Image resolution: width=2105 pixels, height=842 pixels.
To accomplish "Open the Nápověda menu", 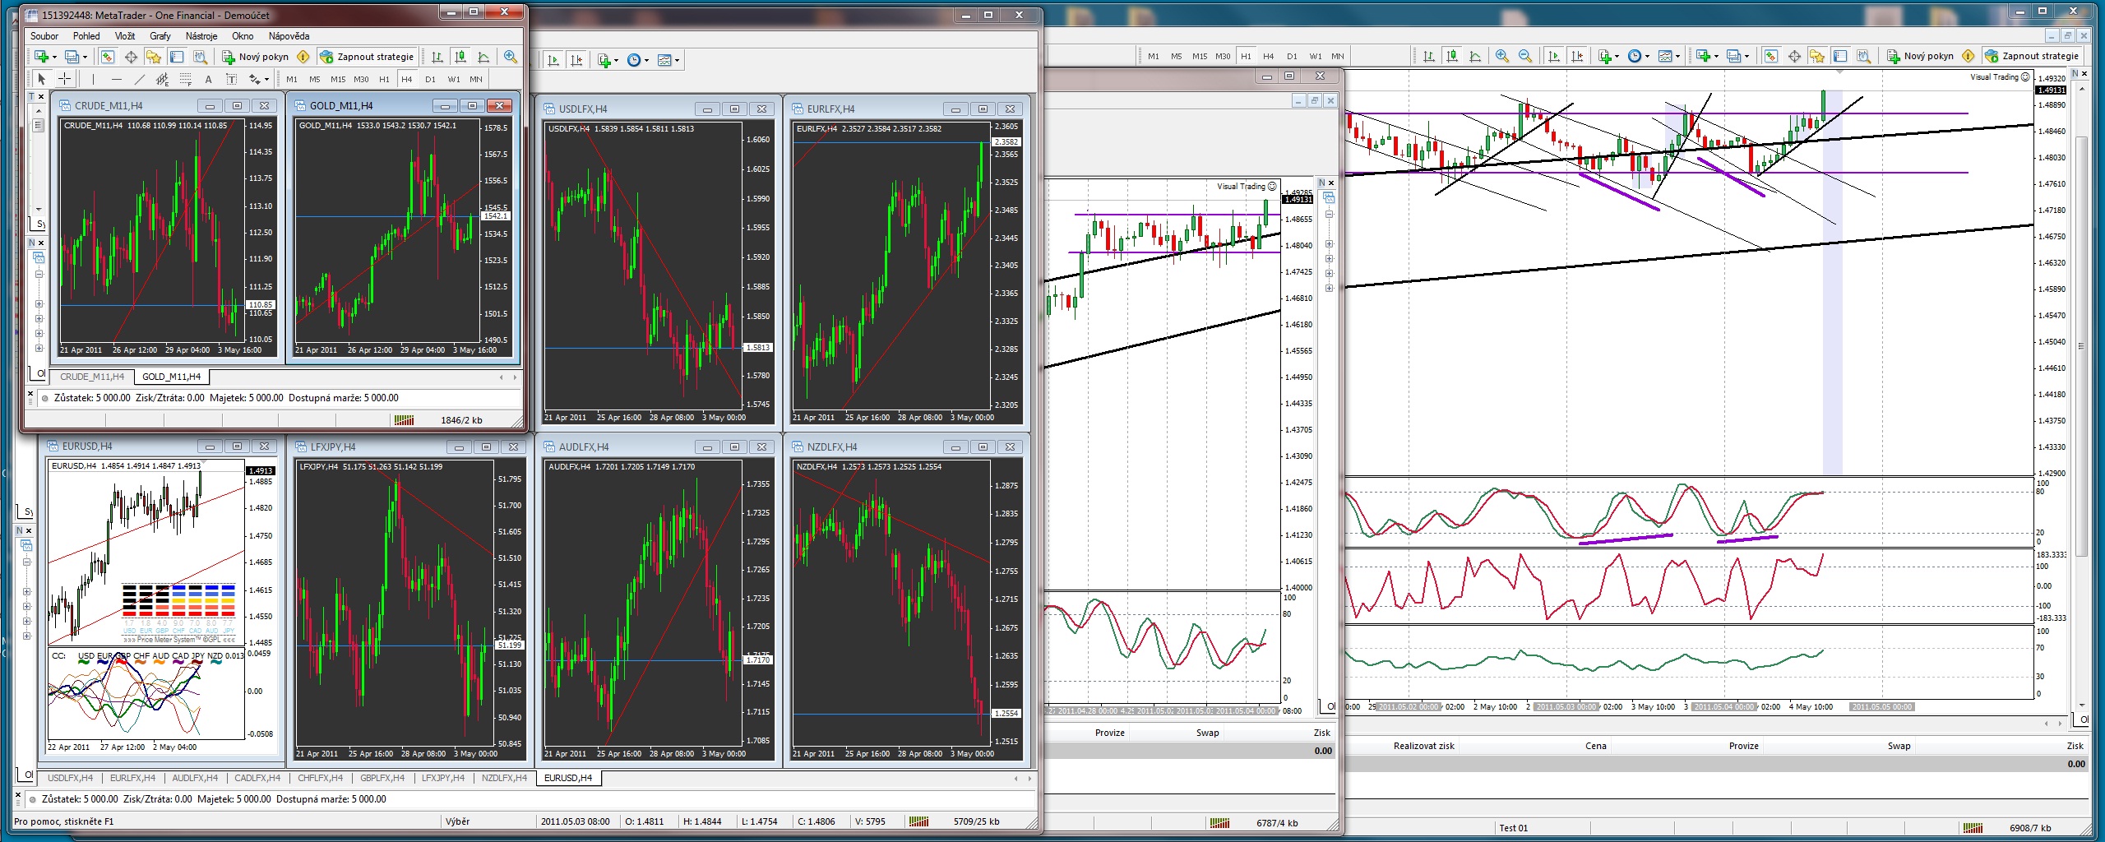I will coord(289,36).
